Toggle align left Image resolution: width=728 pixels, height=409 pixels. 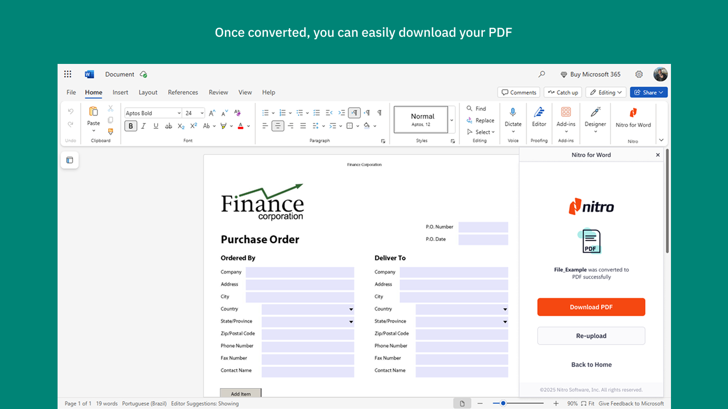point(265,126)
